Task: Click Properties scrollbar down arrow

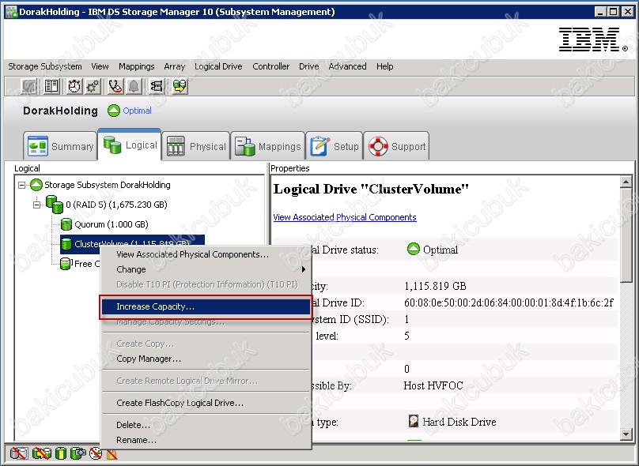Action: (x=626, y=434)
